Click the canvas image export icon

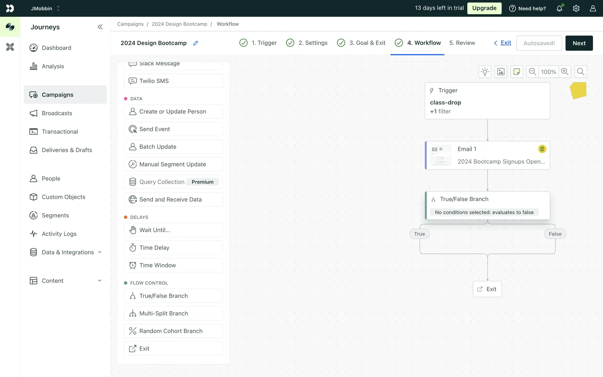(x=501, y=72)
